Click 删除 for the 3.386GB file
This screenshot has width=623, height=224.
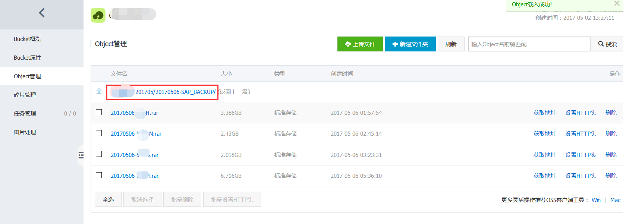point(611,113)
